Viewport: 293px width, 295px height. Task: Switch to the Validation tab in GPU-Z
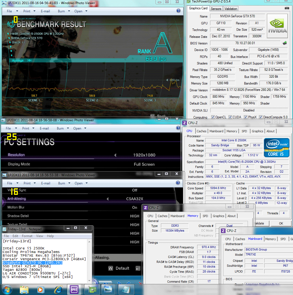click(231, 9)
